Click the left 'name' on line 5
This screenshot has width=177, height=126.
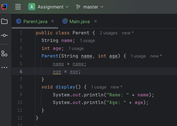pos(58,64)
